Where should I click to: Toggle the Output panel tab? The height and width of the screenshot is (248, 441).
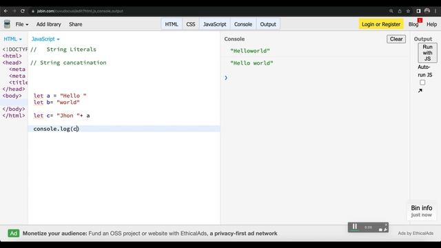coord(268,24)
